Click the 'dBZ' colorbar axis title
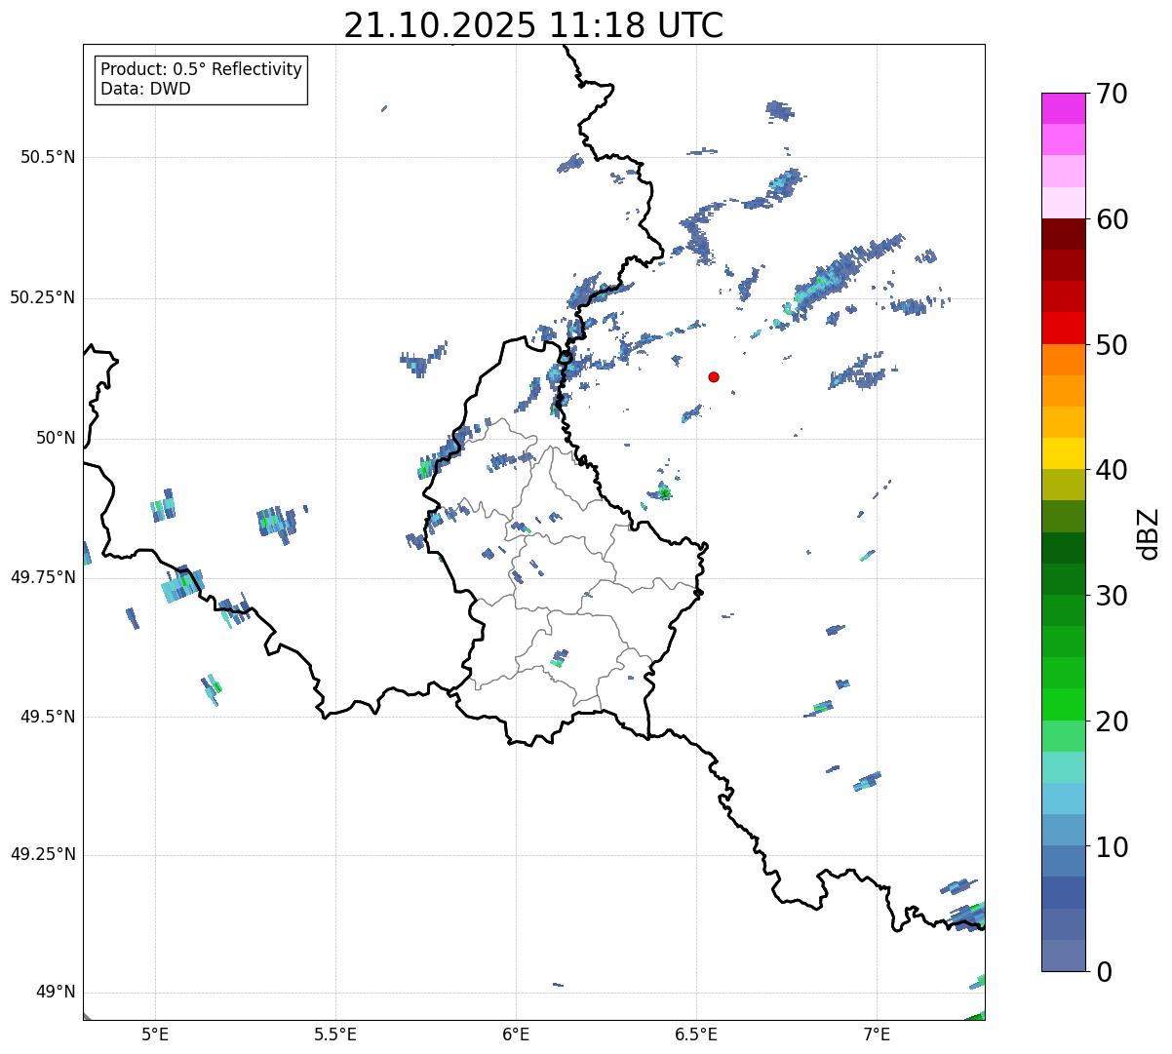The image size is (1172, 1054). coord(1149,533)
